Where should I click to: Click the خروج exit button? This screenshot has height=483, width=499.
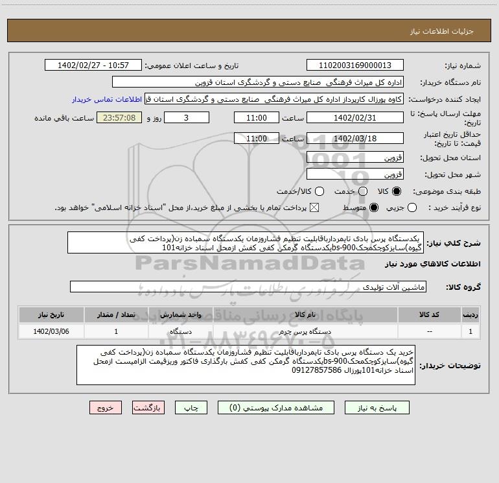[106, 408]
